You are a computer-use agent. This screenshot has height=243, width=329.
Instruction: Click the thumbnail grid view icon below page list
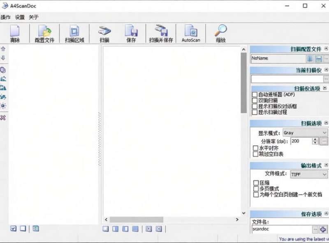click(x=36, y=228)
